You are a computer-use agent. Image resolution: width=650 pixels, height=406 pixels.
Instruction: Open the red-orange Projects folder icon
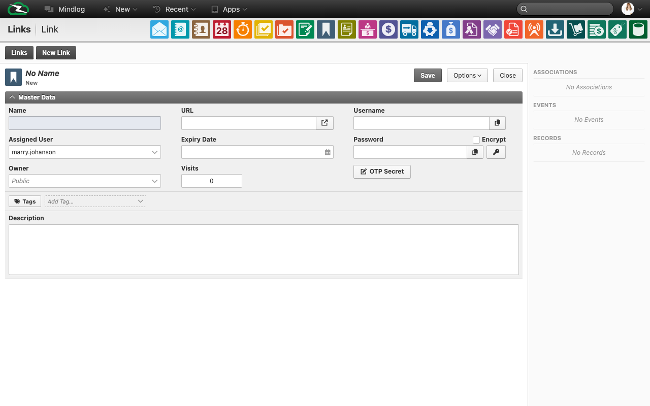pyautogui.click(x=284, y=29)
